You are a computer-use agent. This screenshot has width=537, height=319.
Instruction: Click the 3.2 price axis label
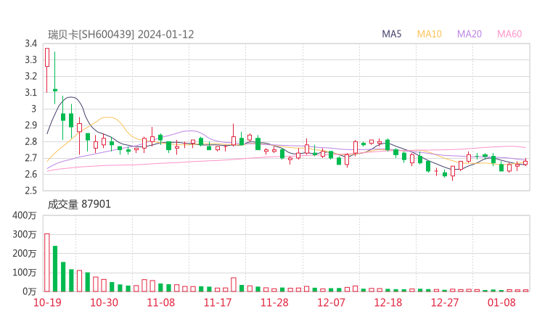tap(30, 76)
